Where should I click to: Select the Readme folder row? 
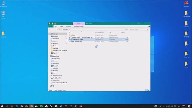coord(99,35)
